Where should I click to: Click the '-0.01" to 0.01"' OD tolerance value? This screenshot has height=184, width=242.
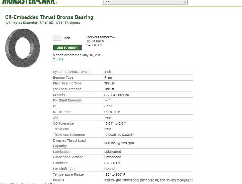pyautogui.click(x=115, y=123)
